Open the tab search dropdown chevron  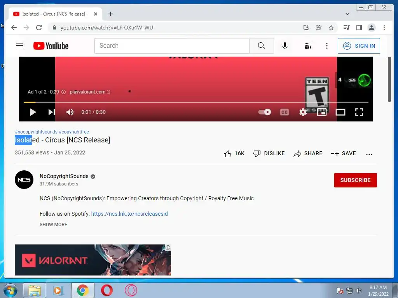(x=347, y=14)
